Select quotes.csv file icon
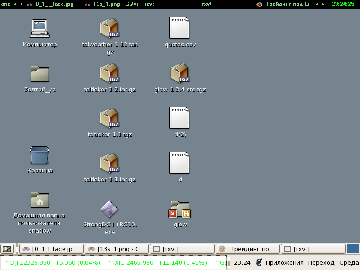 click(x=179, y=27)
